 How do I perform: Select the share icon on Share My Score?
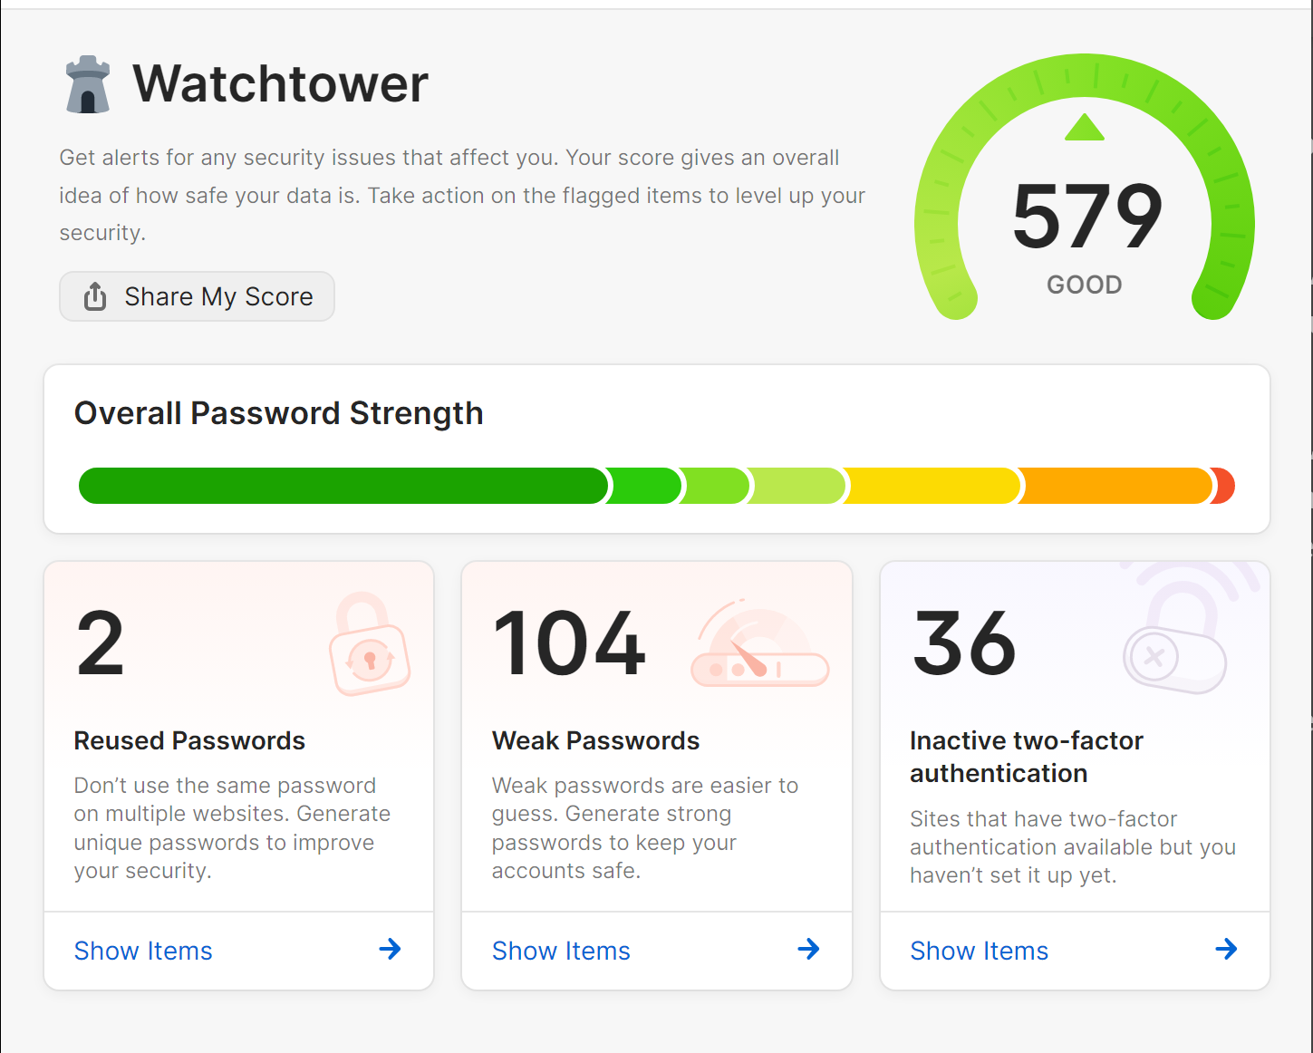pos(94,296)
